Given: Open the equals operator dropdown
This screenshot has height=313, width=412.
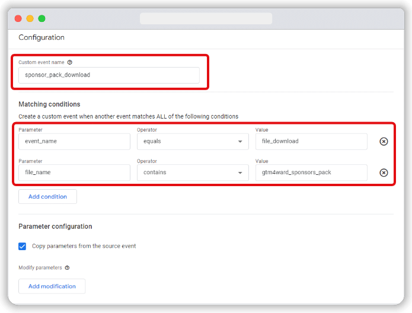Looking at the screenshot, I should pos(193,142).
